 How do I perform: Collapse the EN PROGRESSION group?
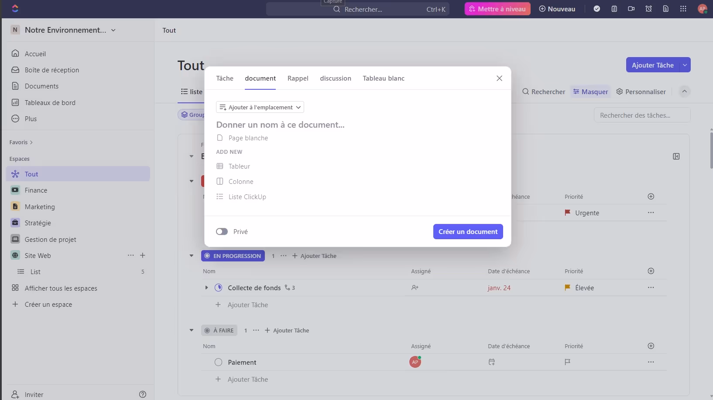click(x=191, y=256)
